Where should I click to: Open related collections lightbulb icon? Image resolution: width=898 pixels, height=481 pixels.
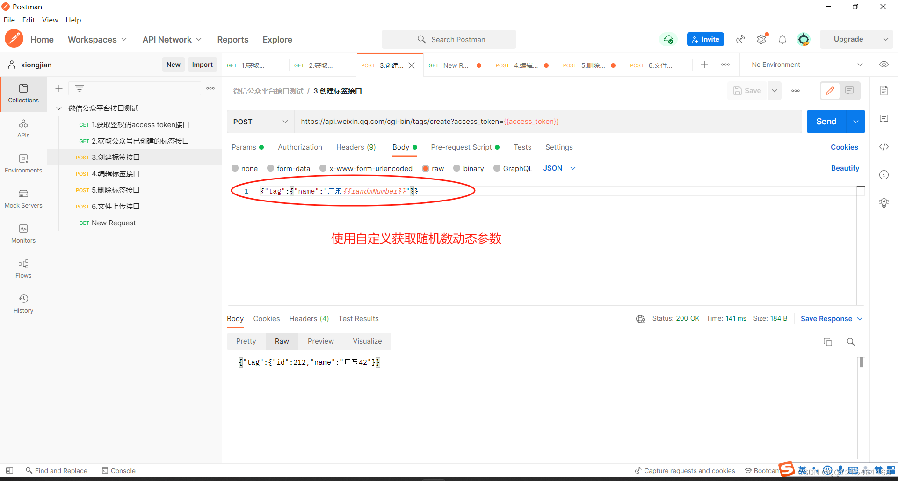pyautogui.click(x=884, y=203)
